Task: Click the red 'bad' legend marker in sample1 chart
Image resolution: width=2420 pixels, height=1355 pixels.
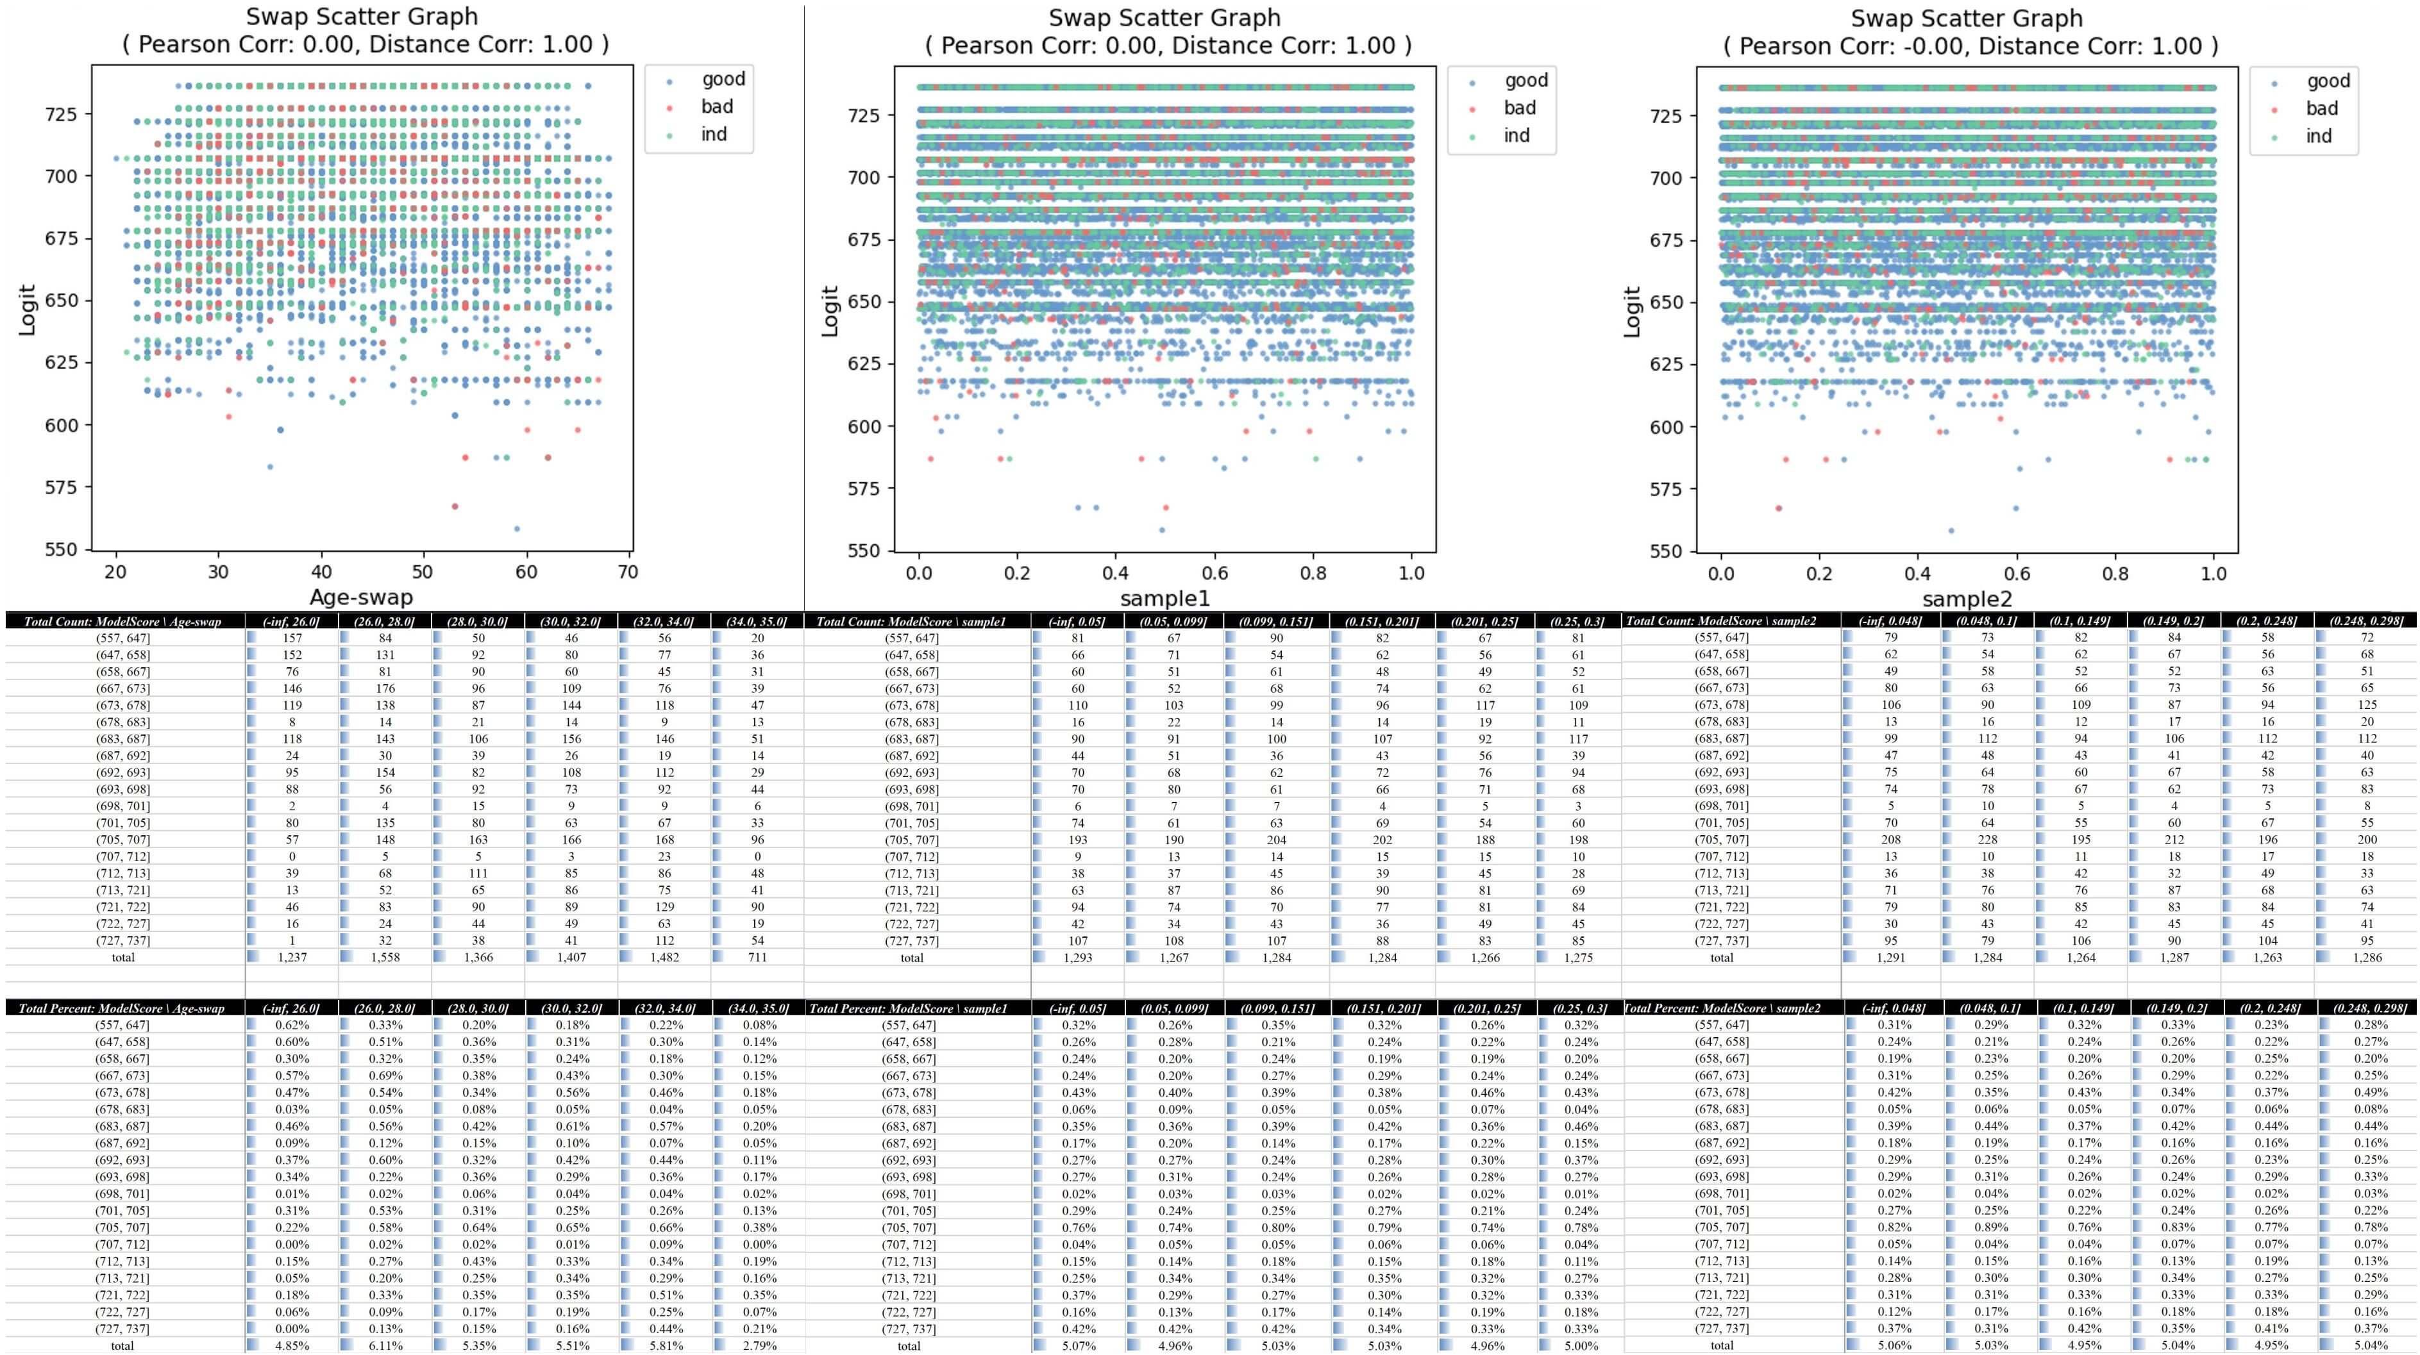Action: (x=1473, y=110)
